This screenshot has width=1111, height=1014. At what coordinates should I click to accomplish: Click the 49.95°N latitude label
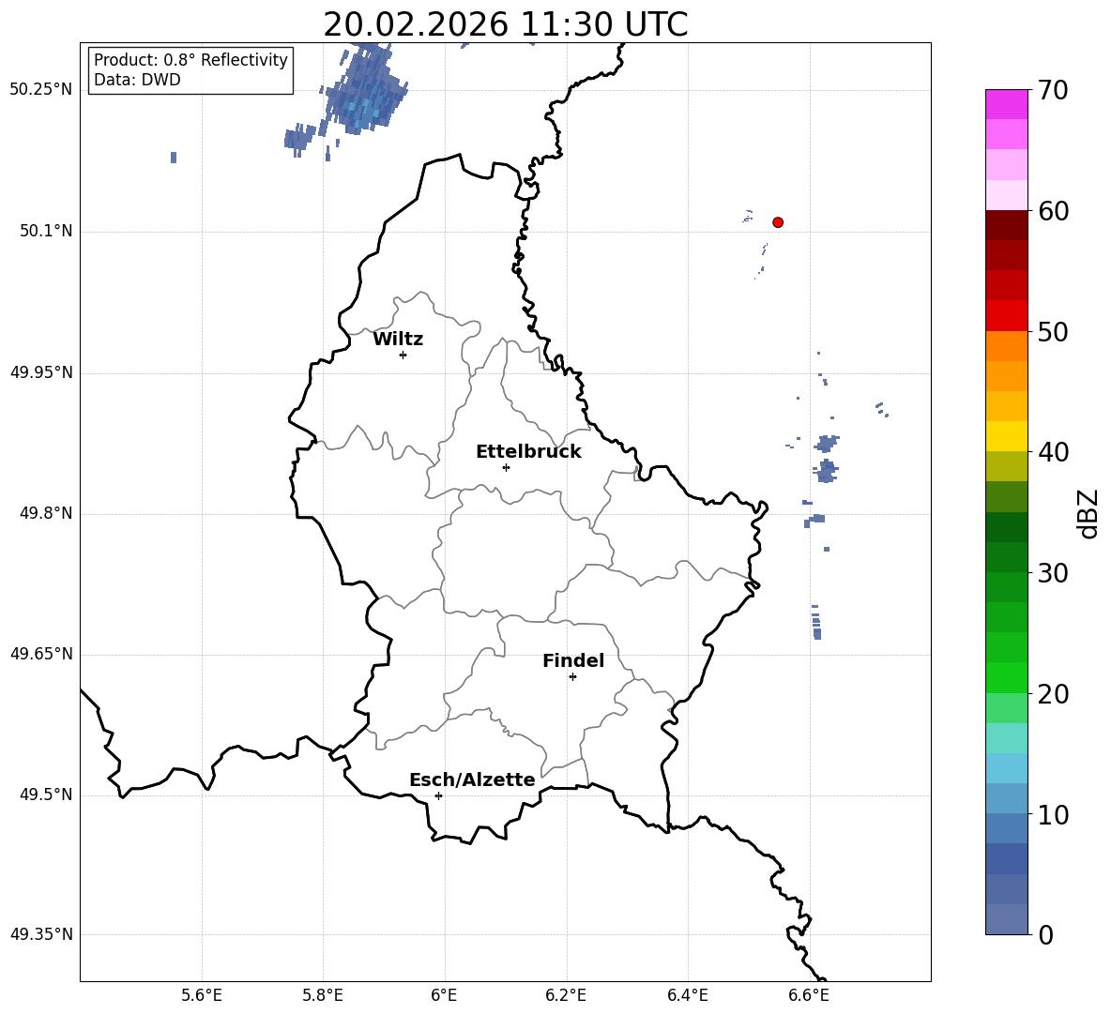41,372
